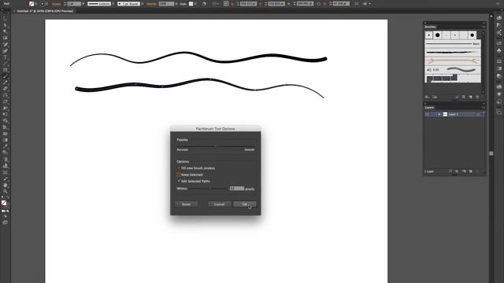Click Make Clipping Mask icon in Layers panel
The width and height of the screenshot is (504, 283).
click(x=457, y=171)
